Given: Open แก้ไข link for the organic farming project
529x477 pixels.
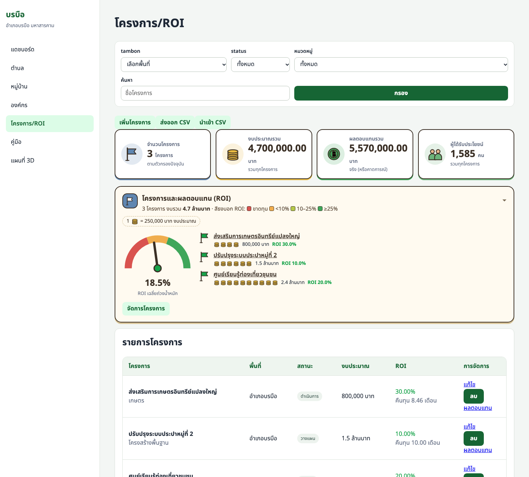Looking at the screenshot, I should tap(469, 384).
